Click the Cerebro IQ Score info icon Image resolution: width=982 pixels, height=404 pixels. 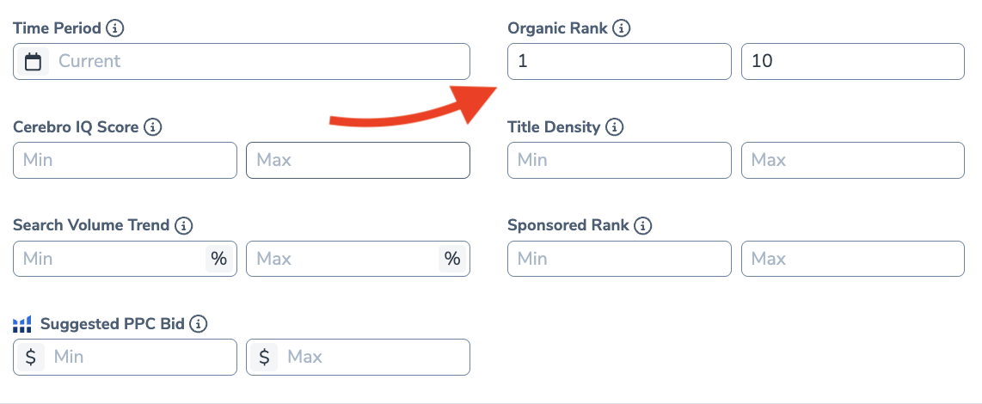(x=152, y=127)
